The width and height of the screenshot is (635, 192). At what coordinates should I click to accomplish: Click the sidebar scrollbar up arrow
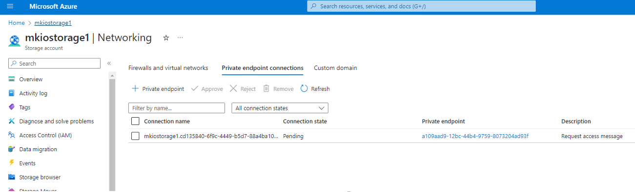pyautogui.click(x=112, y=76)
